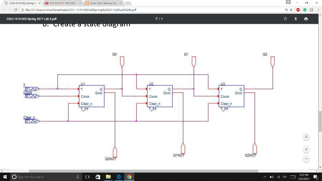Bookmark this page with the star icon
Image resolution: width=322 pixels, height=181 pixels.
pos(291,10)
